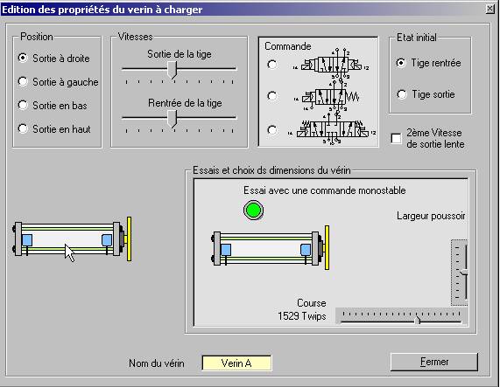Enable 2ème Vitesse de sortie lente
This screenshot has width=500, height=387.
396,138
